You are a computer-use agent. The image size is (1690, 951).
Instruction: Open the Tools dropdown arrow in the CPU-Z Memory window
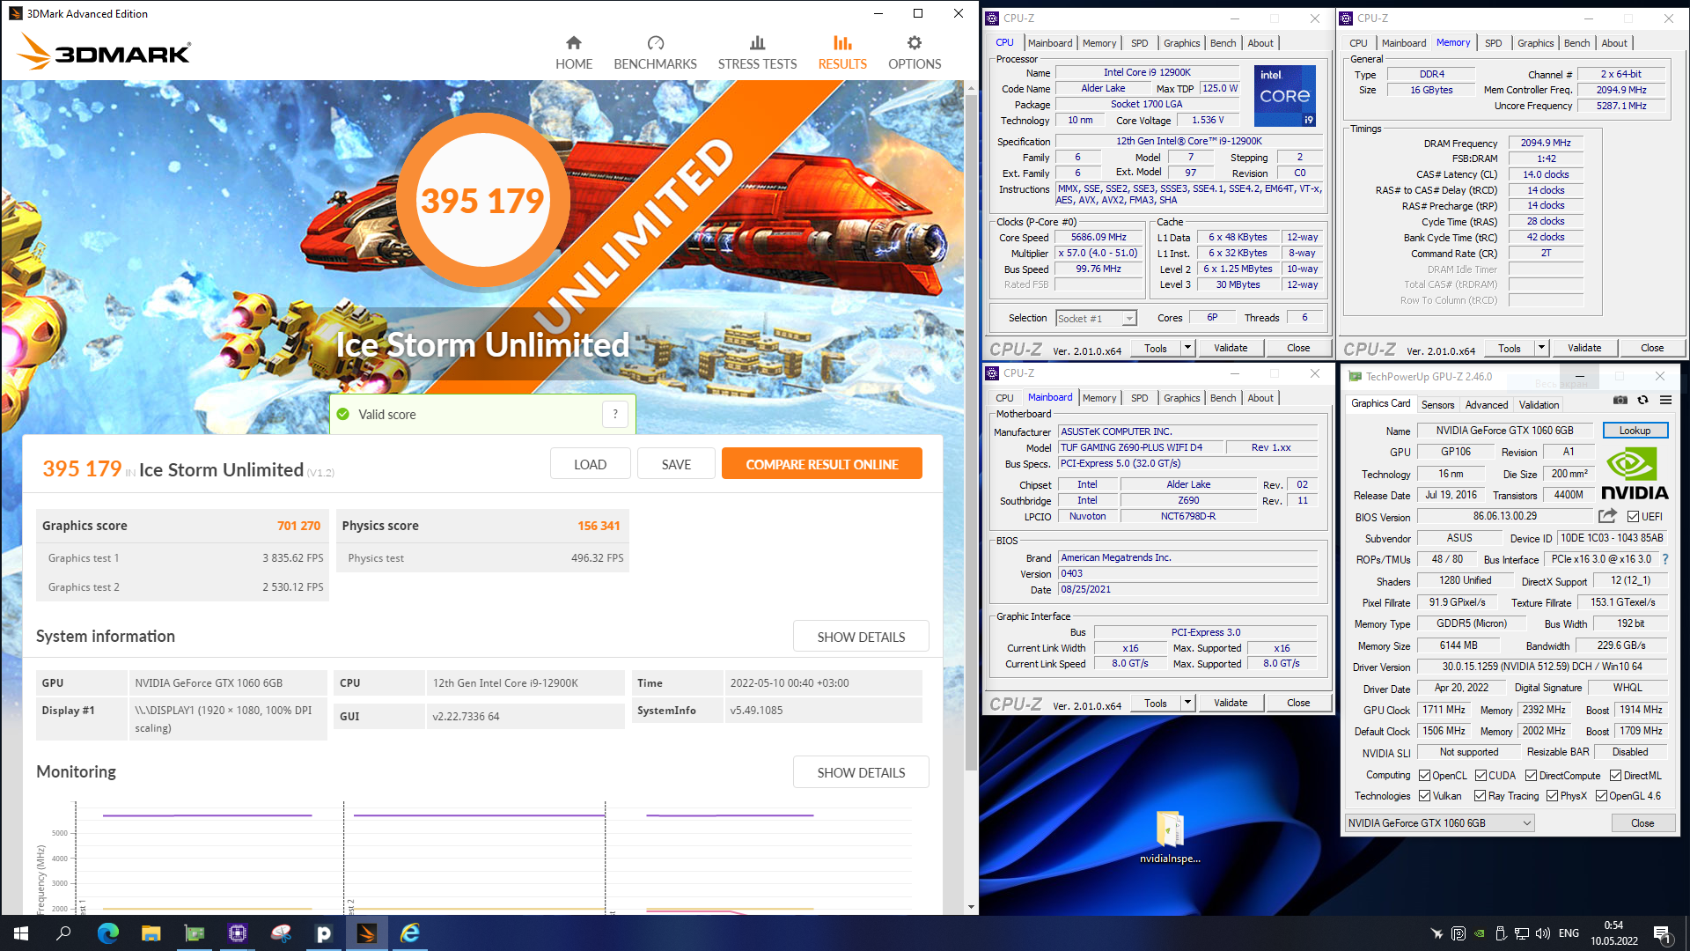(1540, 348)
